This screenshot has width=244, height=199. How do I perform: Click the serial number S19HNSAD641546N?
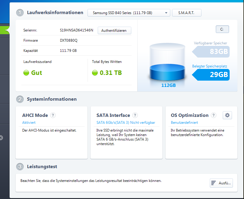[x=76, y=30]
